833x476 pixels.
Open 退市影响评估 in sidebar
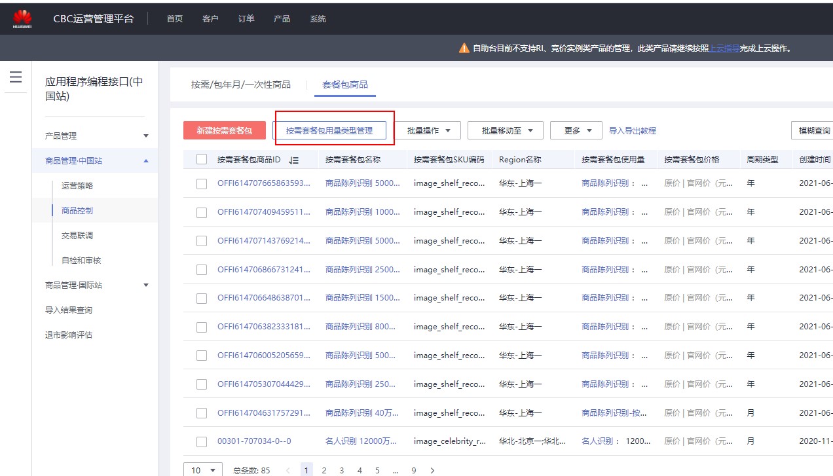[69, 335]
